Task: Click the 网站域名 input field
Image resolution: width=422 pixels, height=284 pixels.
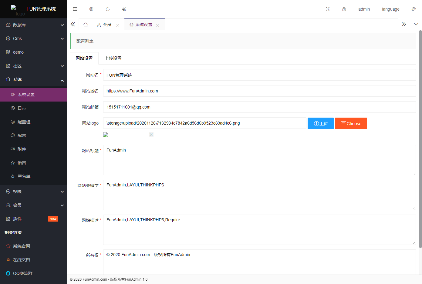Action: coord(259,91)
